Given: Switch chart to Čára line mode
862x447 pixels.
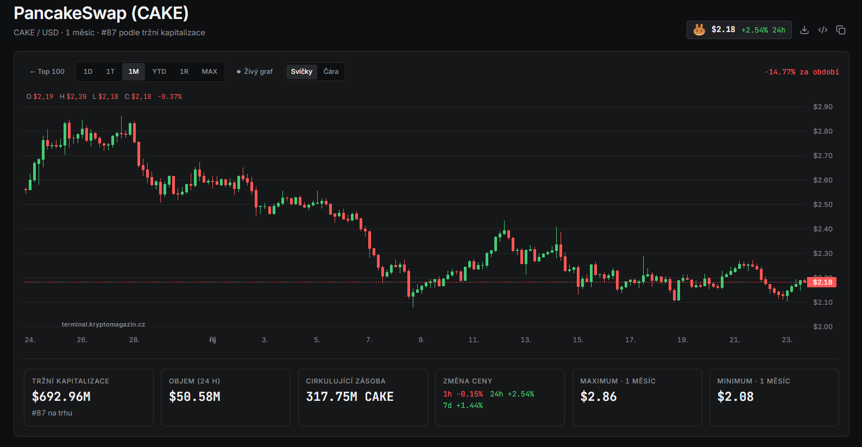Looking at the screenshot, I should pyautogui.click(x=331, y=72).
